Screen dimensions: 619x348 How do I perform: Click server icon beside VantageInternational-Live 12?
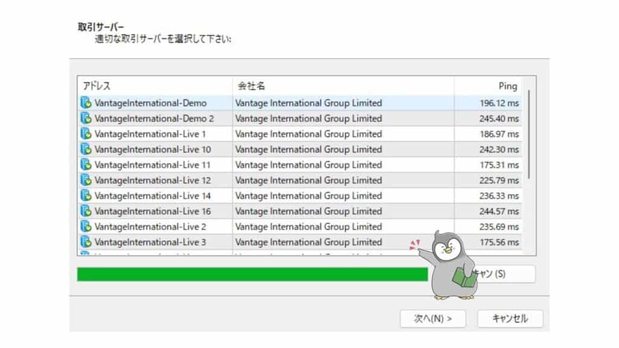(86, 180)
